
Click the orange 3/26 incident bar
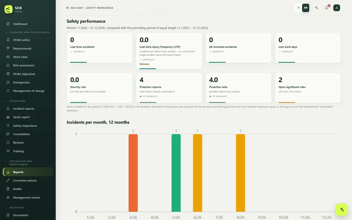[133, 173]
